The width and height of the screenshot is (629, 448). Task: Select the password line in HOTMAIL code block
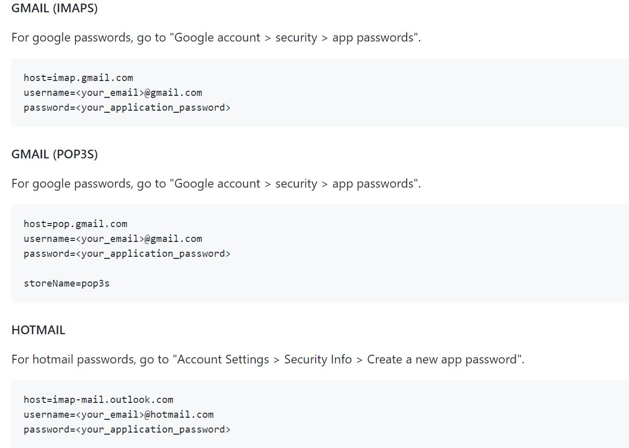[127, 430]
